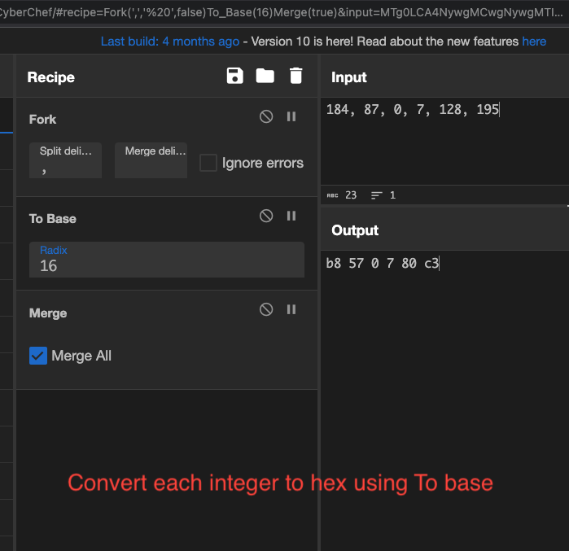The height and width of the screenshot is (551, 569).
Task: Click into the Input text area
Action: 444,142
